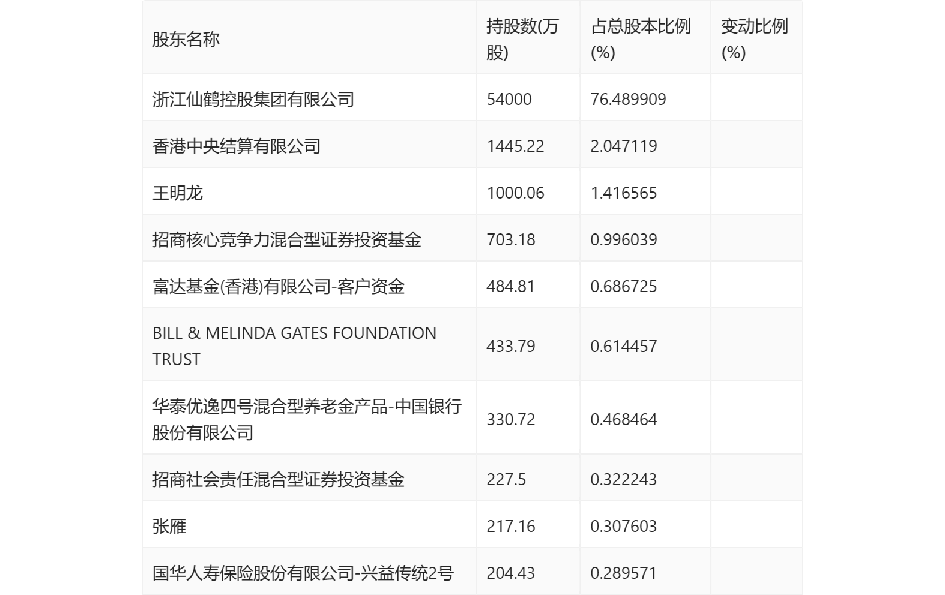Click shareholder name 王明龙
This screenshot has height=595, width=945.
click(178, 193)
